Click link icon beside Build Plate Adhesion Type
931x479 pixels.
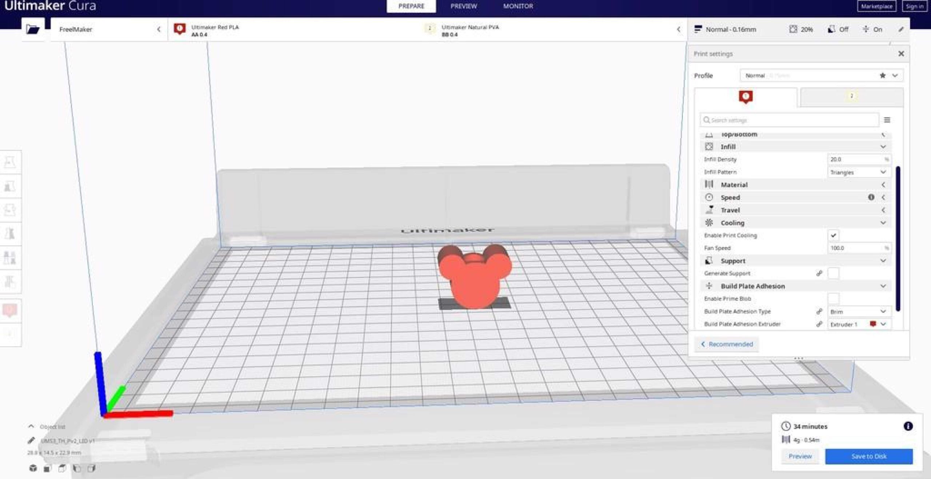[819, 311]
